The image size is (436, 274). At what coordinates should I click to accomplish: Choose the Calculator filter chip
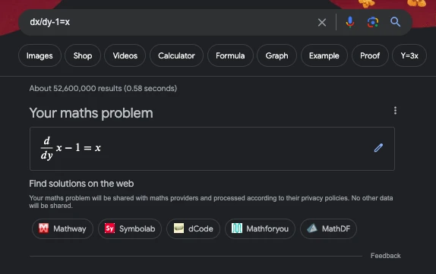tap(176, 55)
